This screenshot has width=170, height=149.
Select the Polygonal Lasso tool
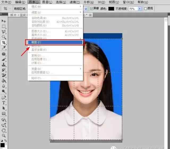pos(4,32)
